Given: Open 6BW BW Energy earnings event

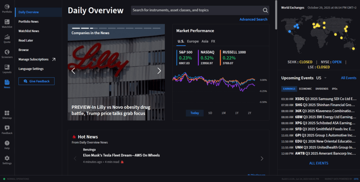Looking at the screenshot, I should pos(319,117).
